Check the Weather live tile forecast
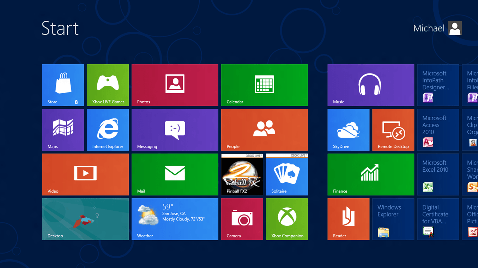 click(x=175, y=219)
